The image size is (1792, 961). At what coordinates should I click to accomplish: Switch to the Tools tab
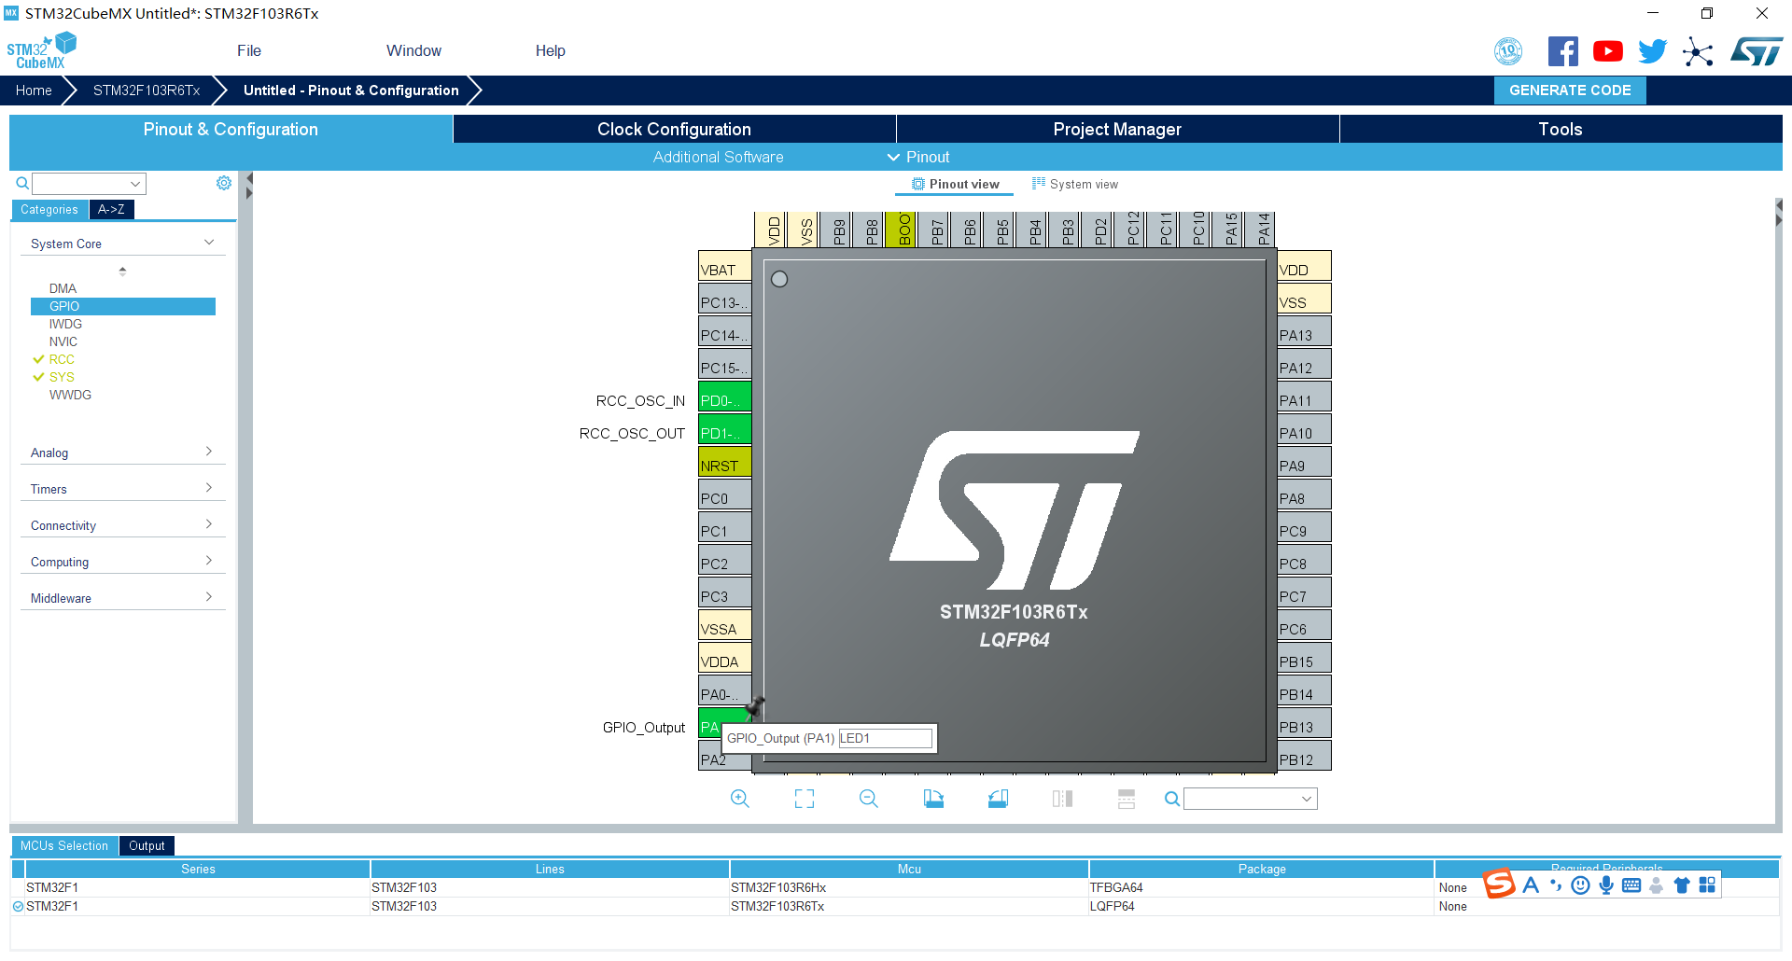(x=1561, y=129)
